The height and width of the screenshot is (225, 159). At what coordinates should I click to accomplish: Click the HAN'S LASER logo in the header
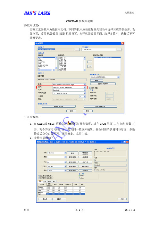point(37,13)
